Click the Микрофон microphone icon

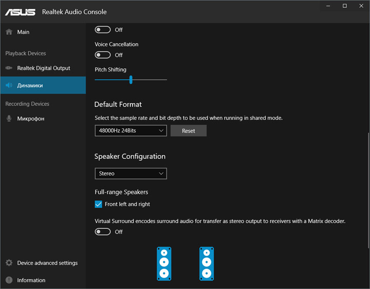9,119
